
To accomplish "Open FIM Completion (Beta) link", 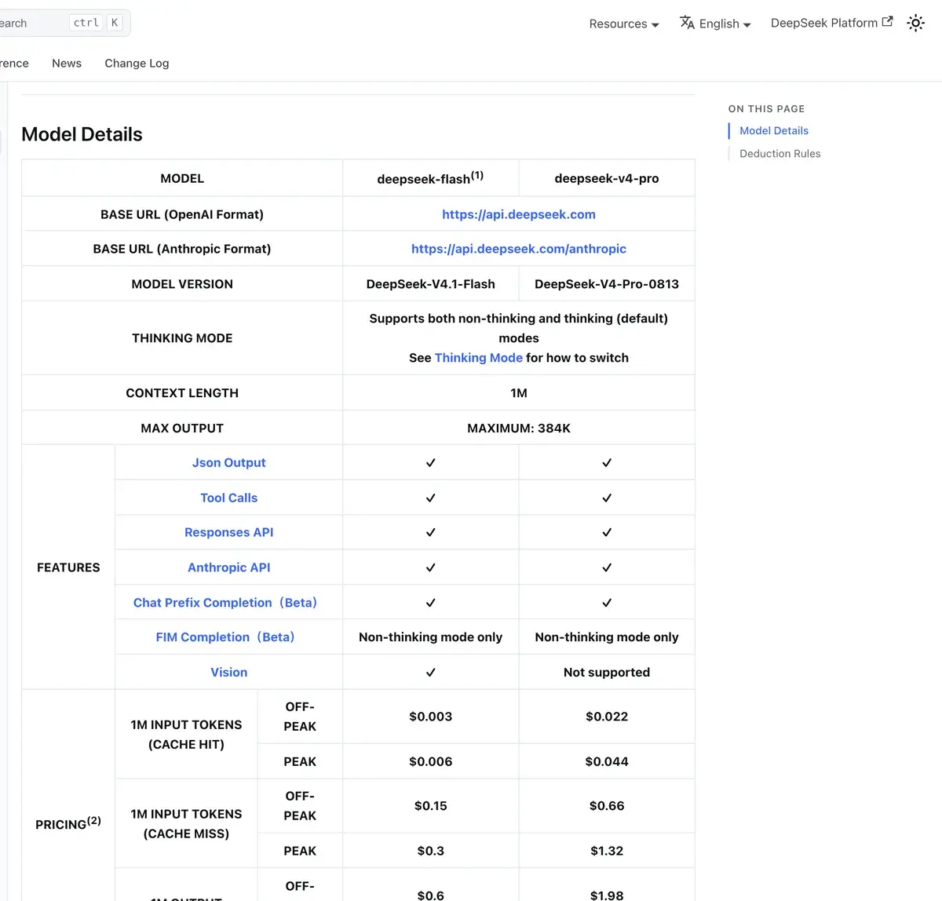I will [225, 637].
